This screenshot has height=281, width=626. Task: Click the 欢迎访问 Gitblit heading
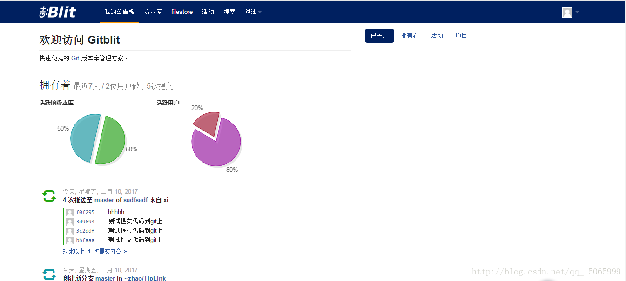[x=80, y=40]
